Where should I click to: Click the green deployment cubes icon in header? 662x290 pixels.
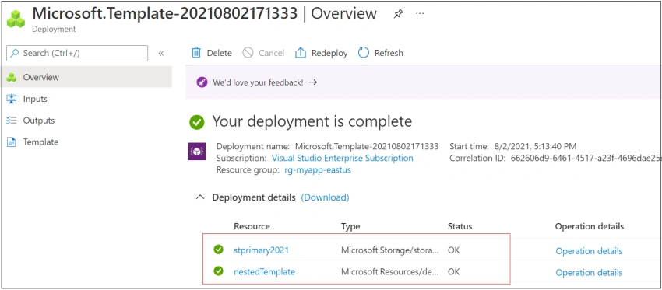coord(16,19)
